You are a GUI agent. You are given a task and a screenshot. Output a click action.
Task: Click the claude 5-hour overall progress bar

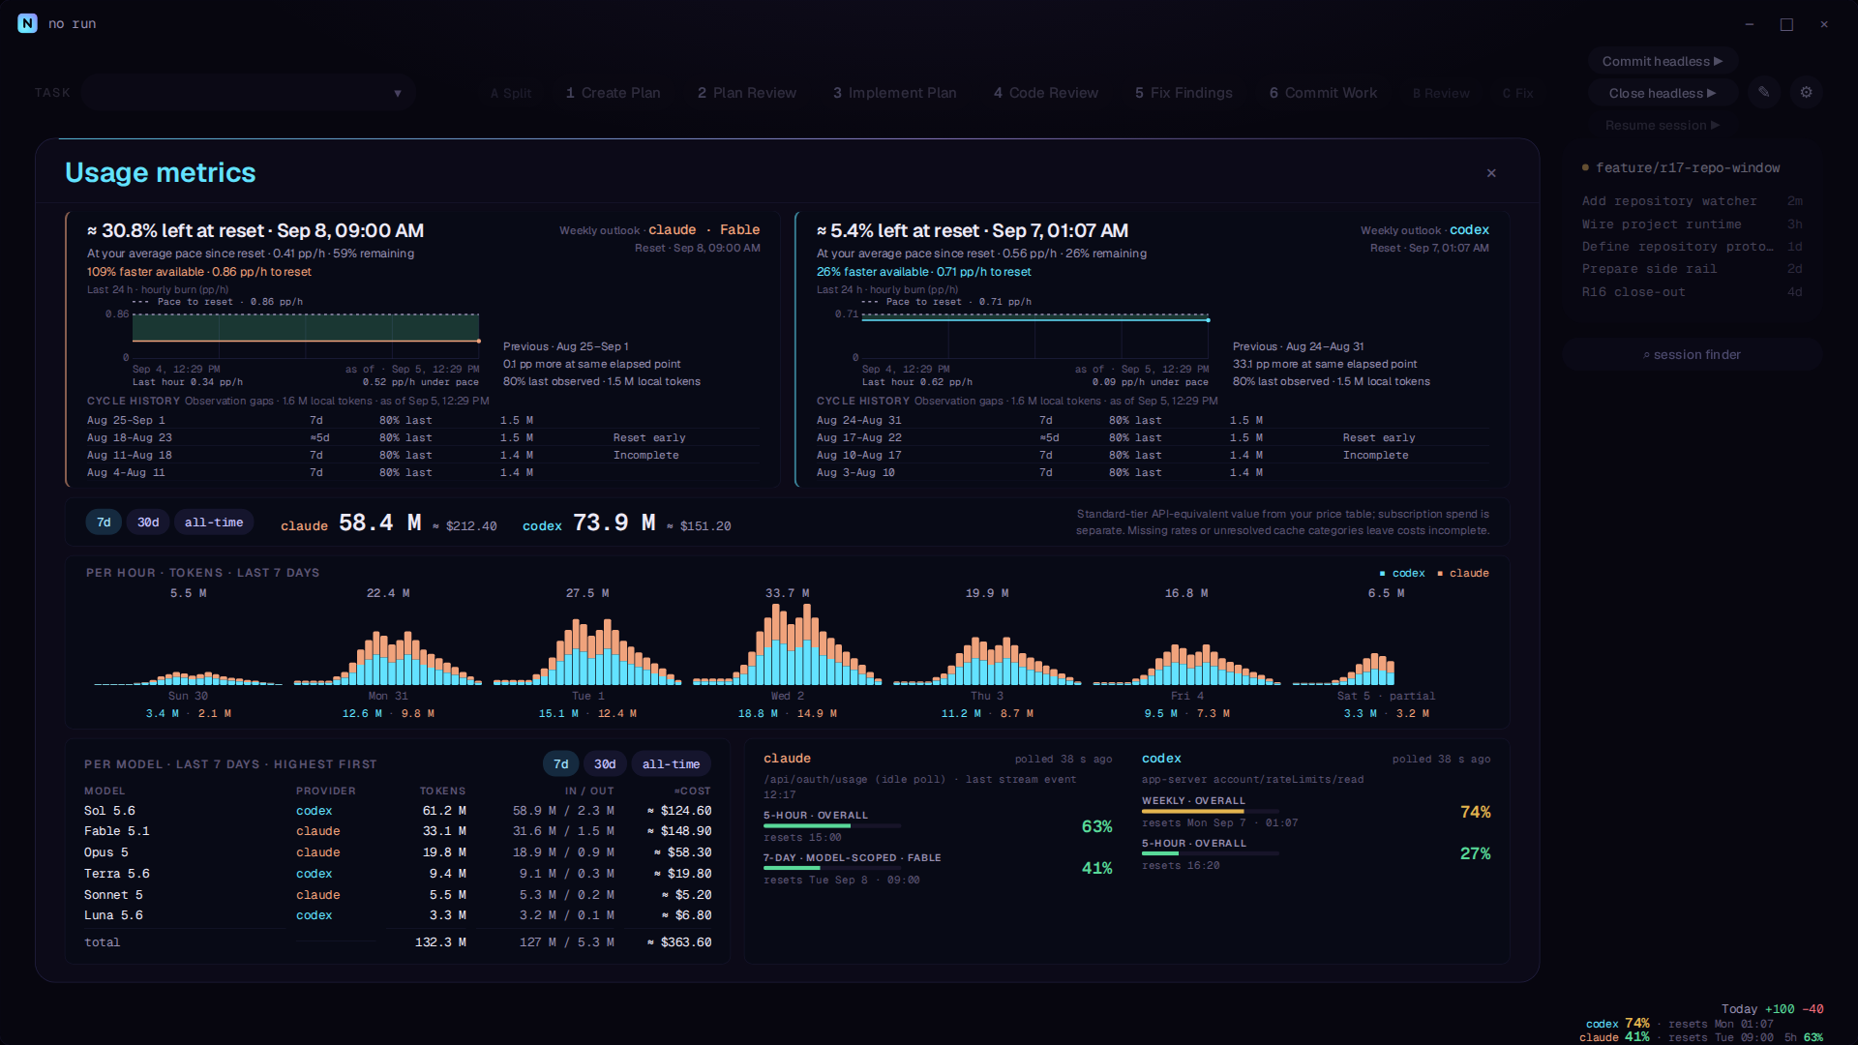(x=832, y=826)
